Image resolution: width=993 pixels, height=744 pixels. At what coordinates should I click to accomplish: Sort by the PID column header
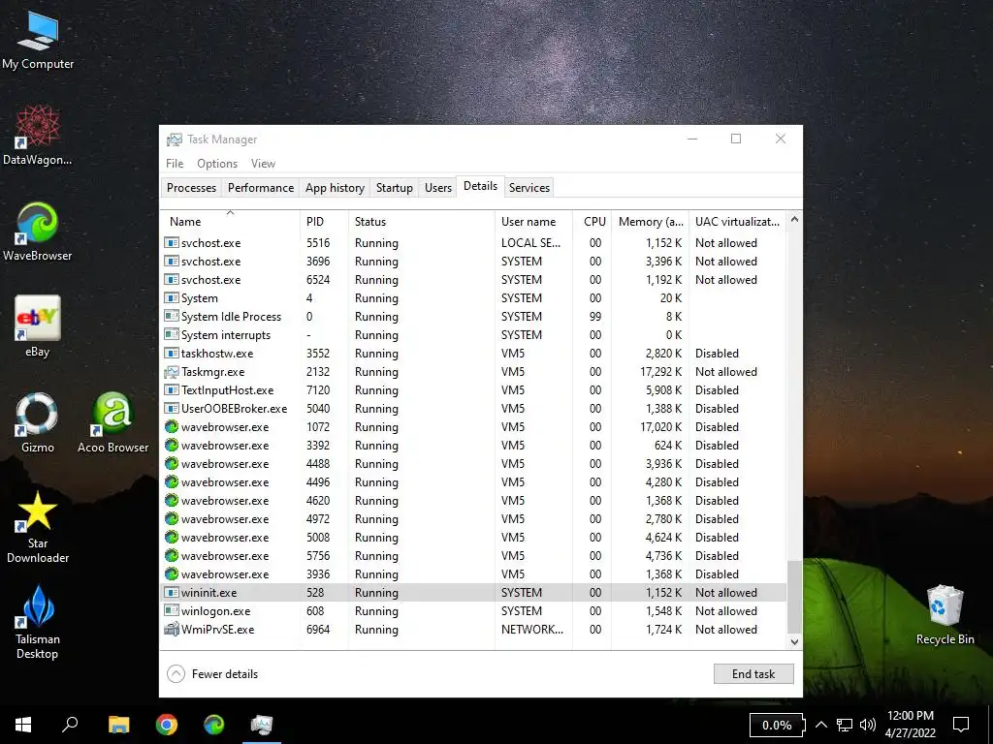tap(324, 222)
